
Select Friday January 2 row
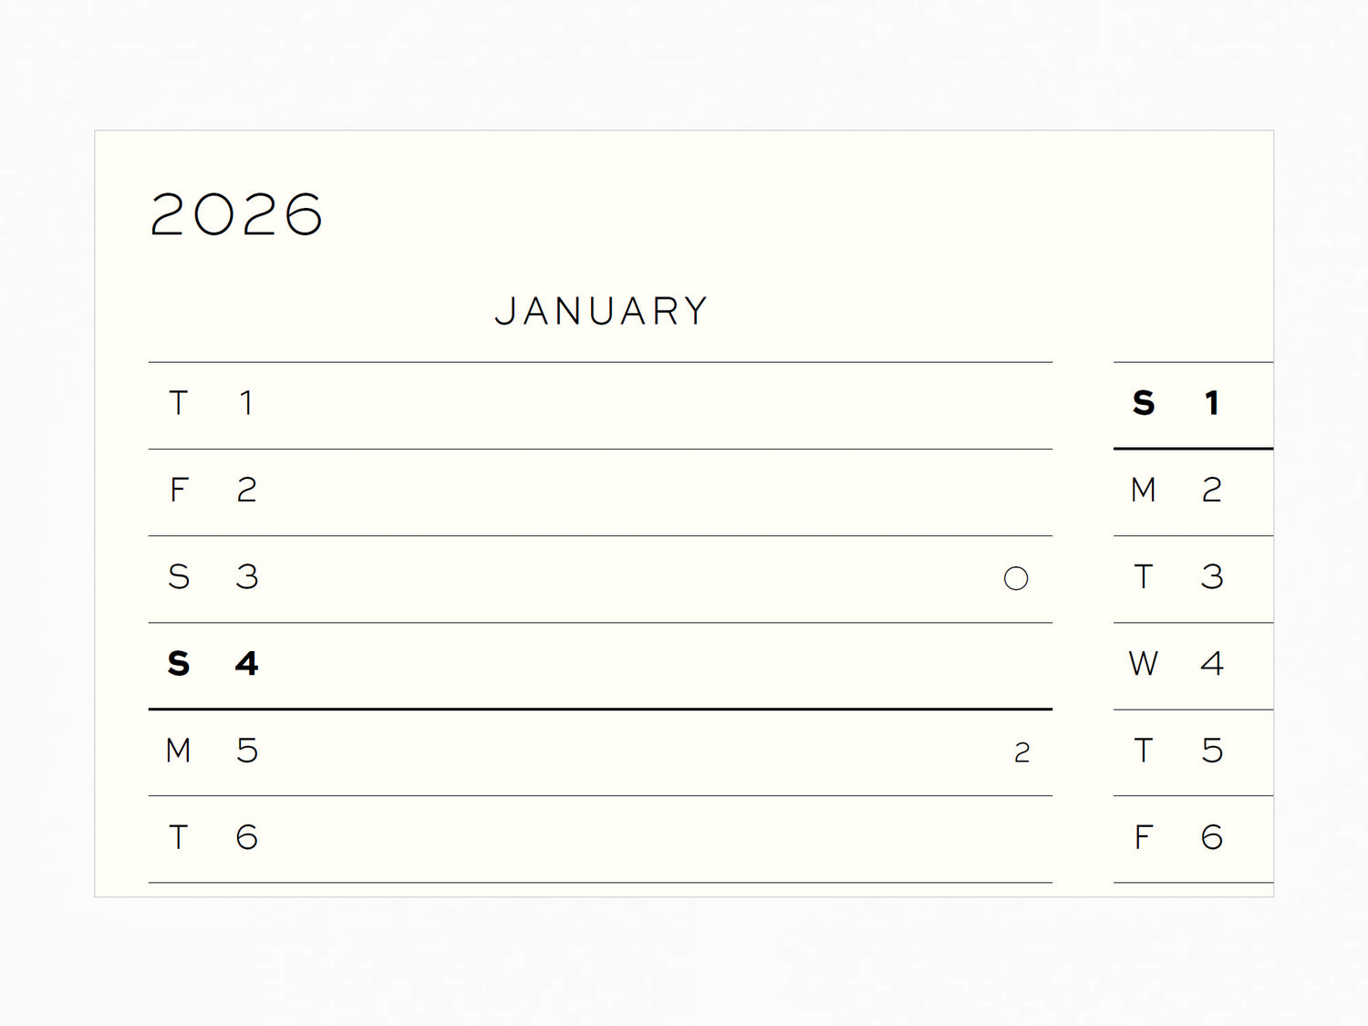600,492
